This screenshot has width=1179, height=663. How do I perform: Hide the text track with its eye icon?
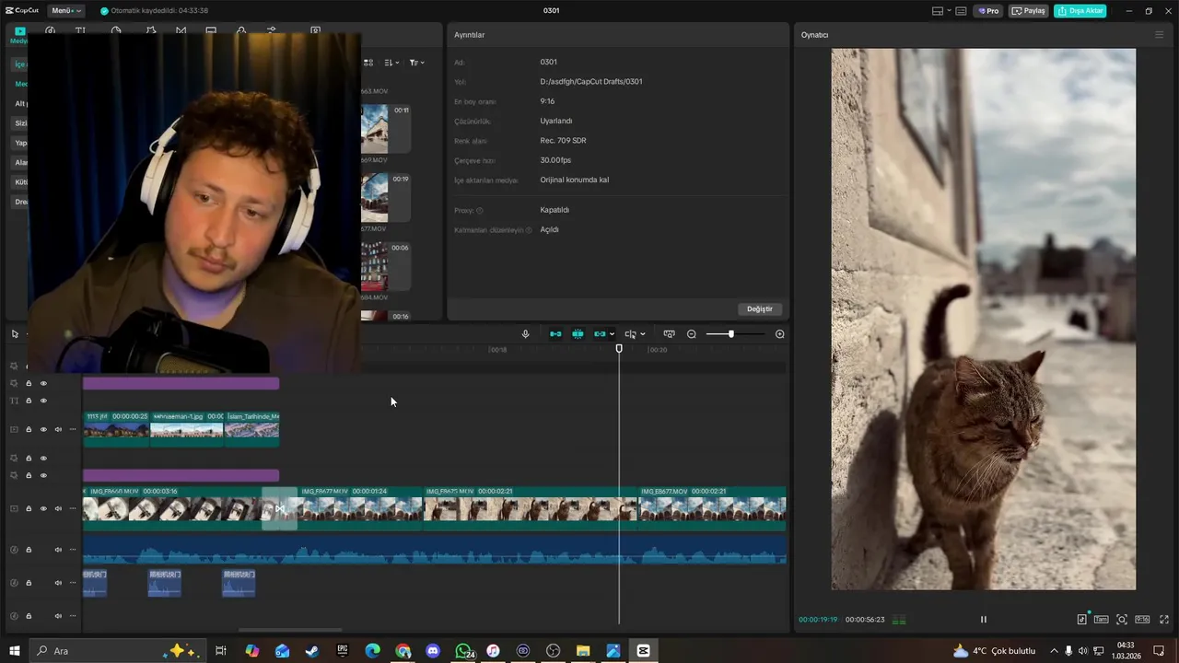pos(43,401)
